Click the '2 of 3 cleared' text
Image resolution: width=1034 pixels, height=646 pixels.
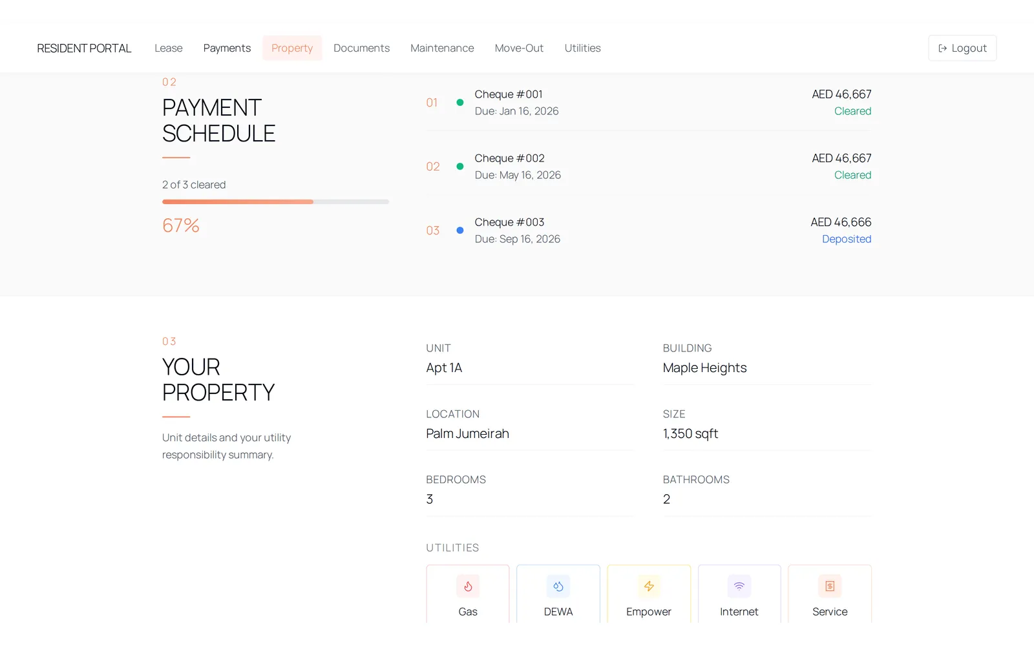(x=194, y=185)
